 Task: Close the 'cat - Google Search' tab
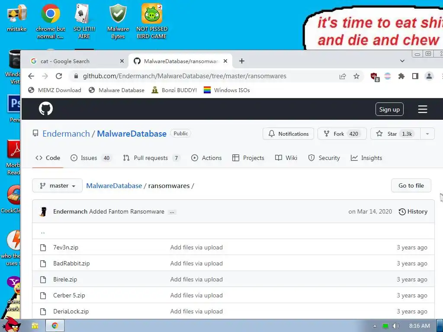(122, 61)
